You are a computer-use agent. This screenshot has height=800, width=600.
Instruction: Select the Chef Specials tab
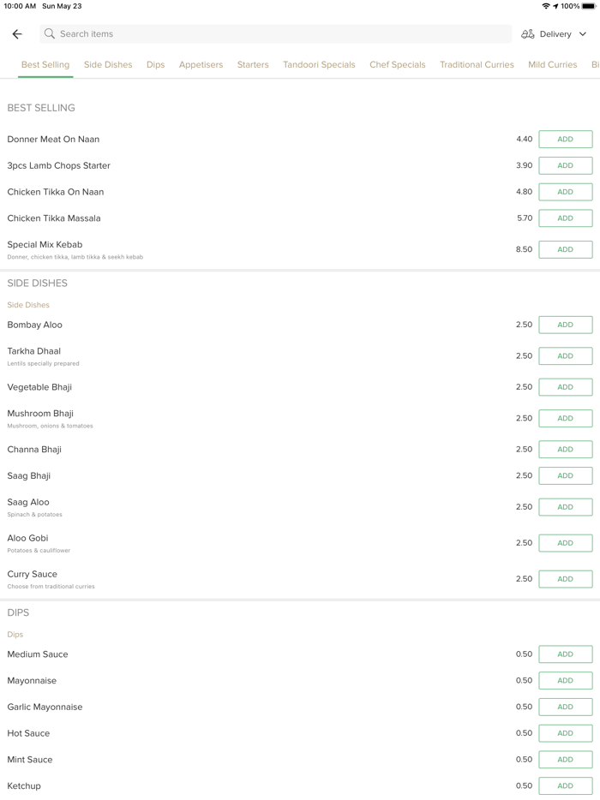(x=397, y=65)
